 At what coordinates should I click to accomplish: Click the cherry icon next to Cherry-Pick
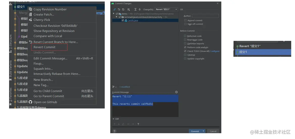(31, 20)
